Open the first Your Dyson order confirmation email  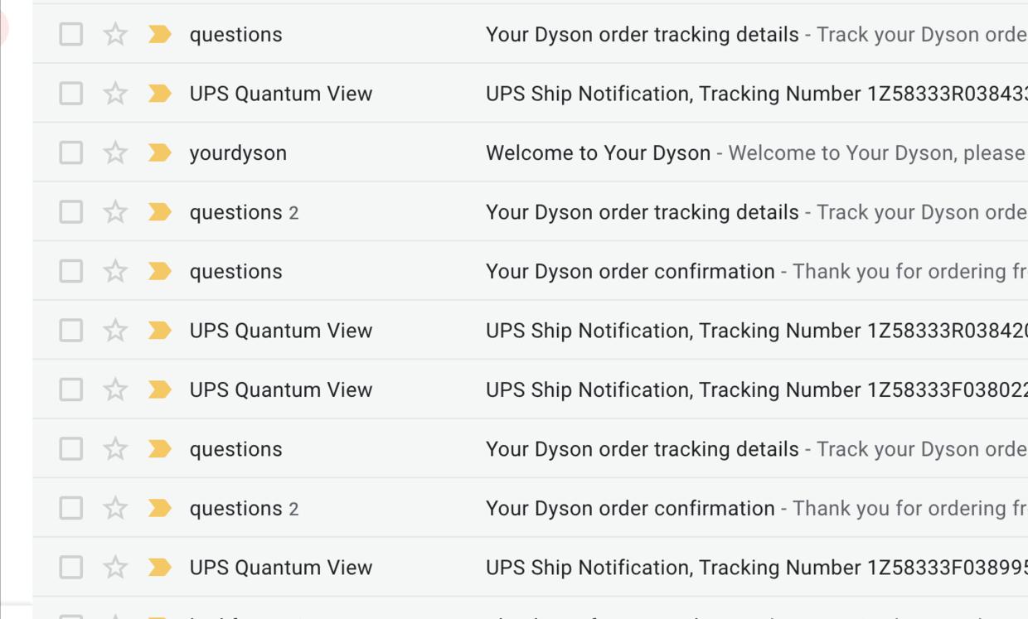[630, 272]
